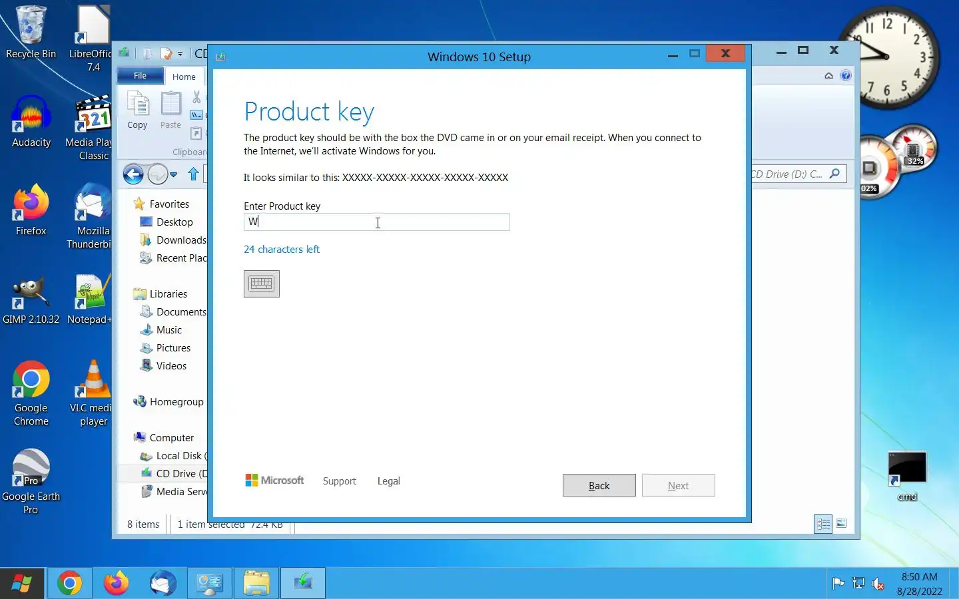Click the Back button in Windows 10 Setup
This screenshot has height=599, width=959.
(599, 485)
